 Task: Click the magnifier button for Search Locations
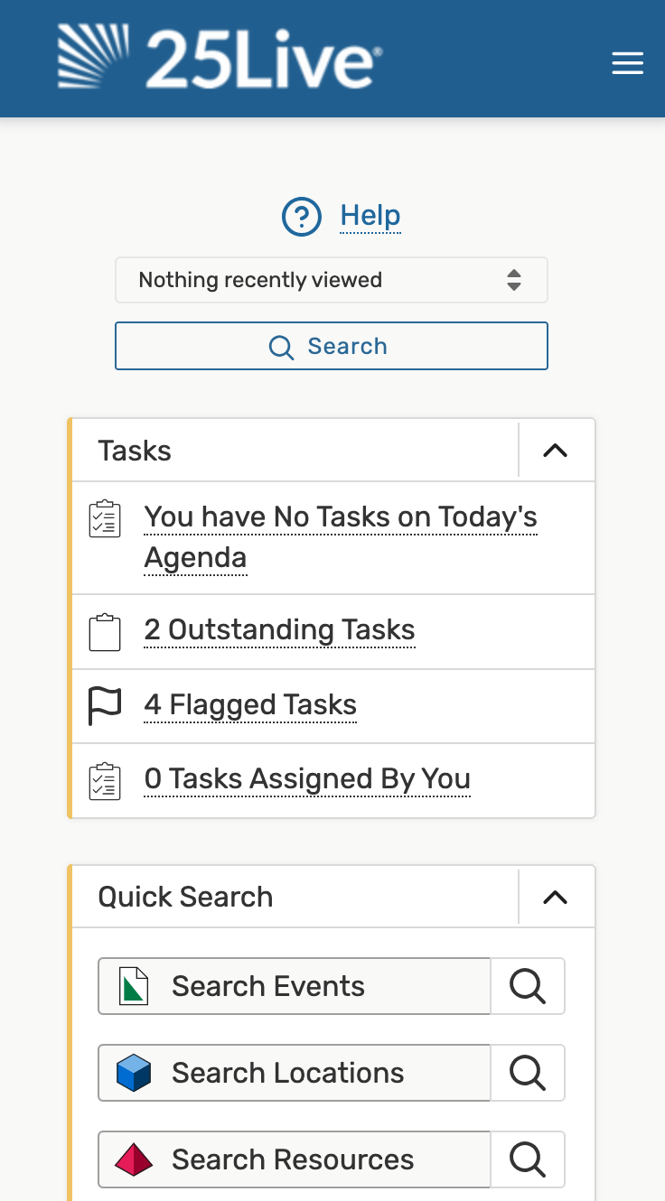[528, 1073]
